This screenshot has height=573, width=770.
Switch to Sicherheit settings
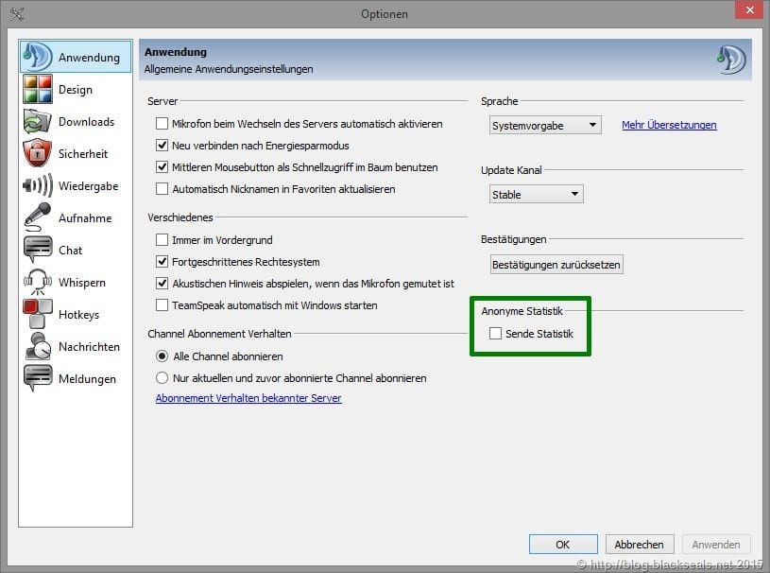coord(76,154)
